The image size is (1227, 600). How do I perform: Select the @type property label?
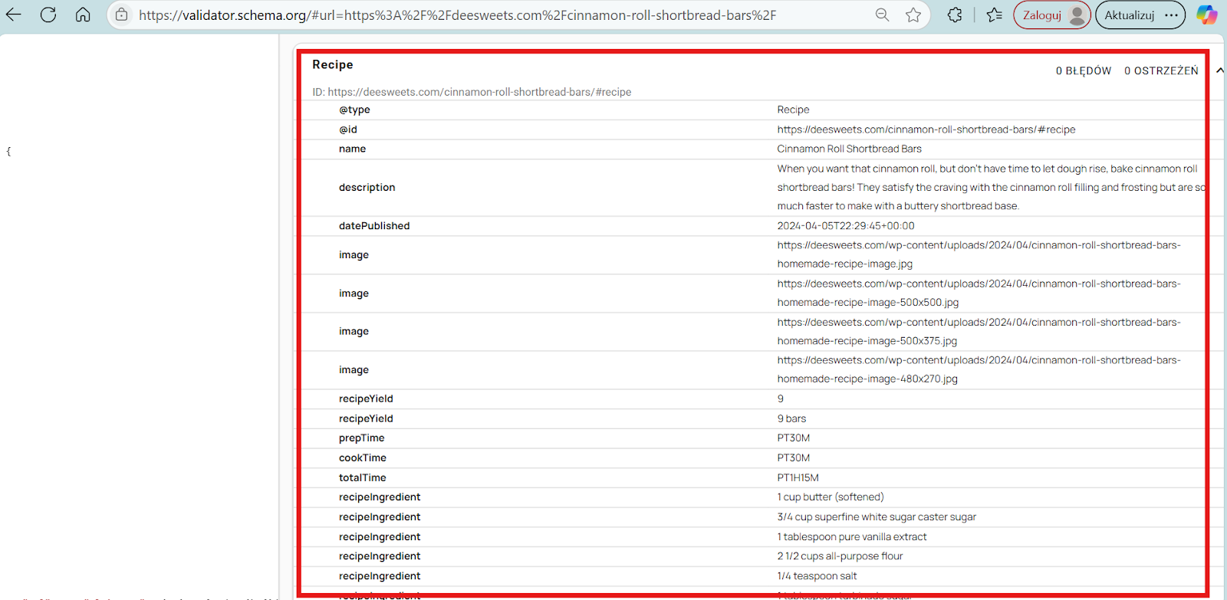(354, 110)
